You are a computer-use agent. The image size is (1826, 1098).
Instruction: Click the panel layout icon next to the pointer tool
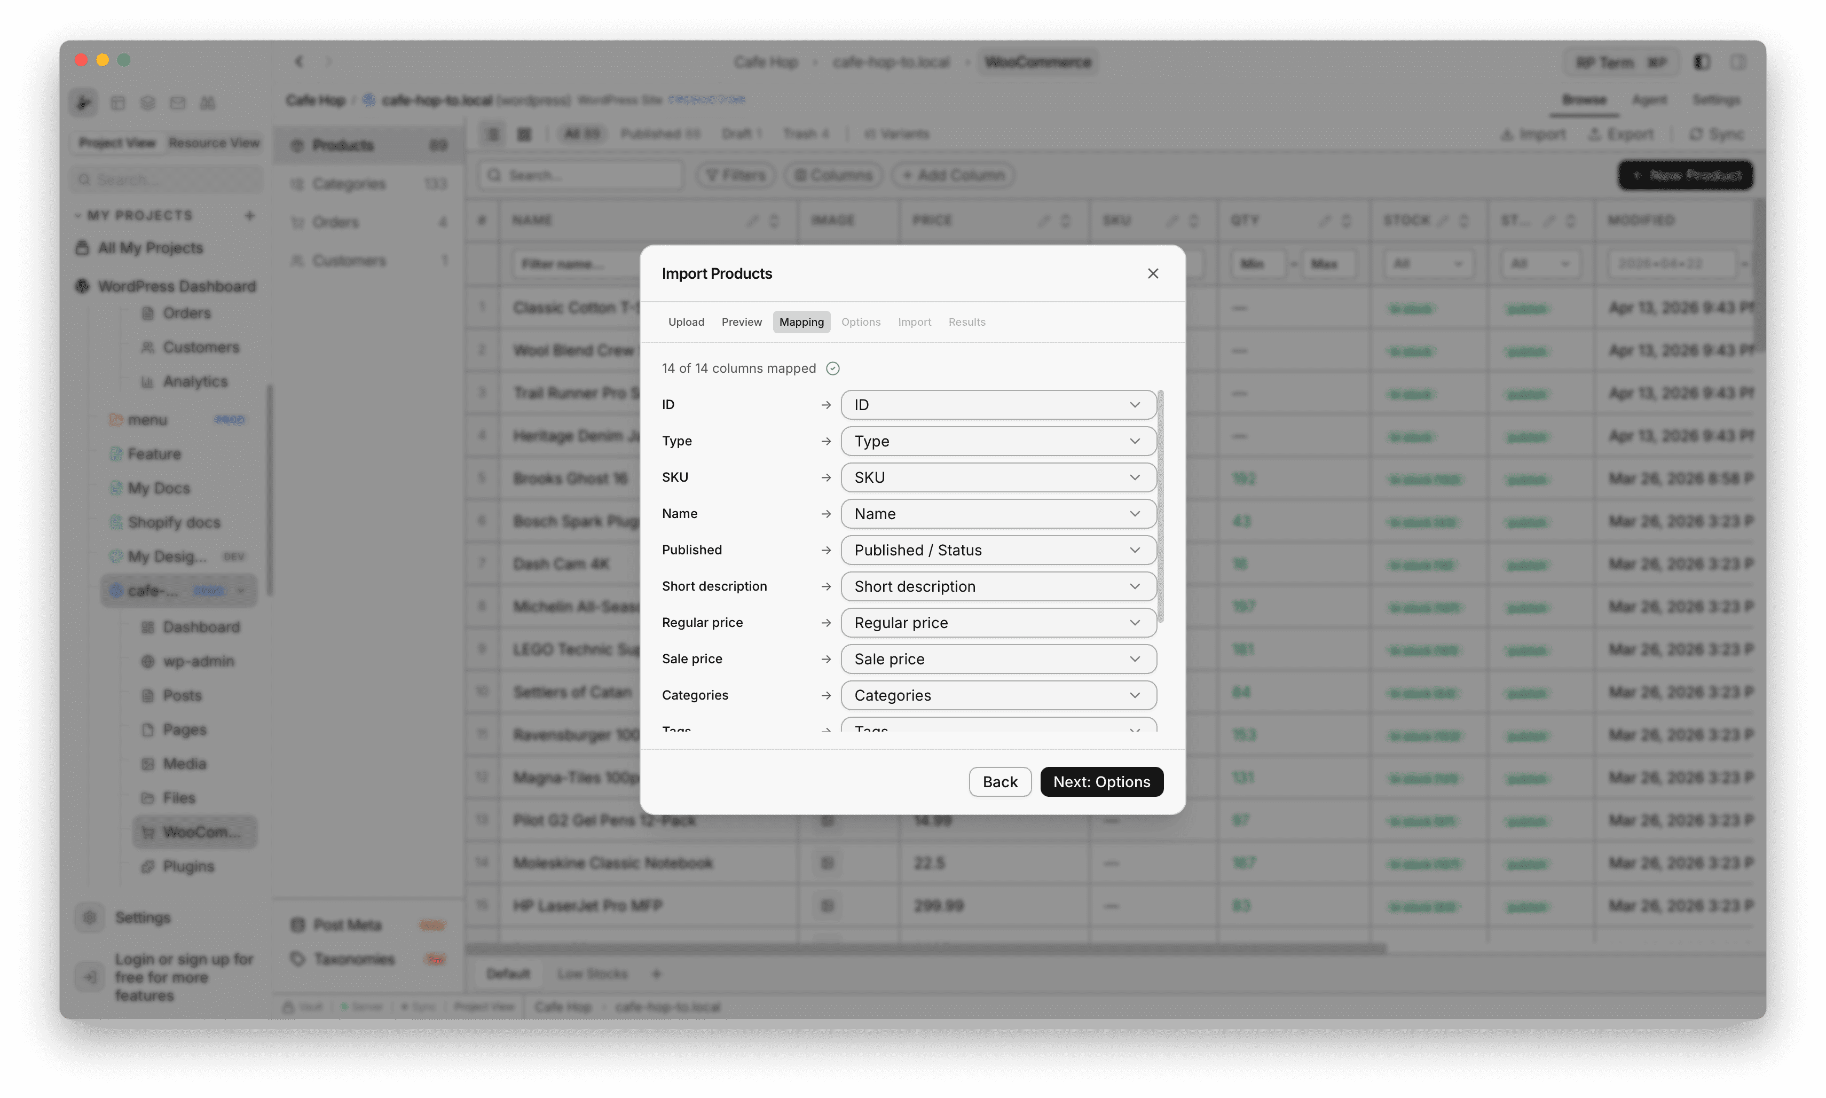(119, 103)
